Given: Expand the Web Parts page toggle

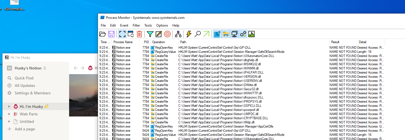Looking at the screenshot, I should click(x=9, y=114).
